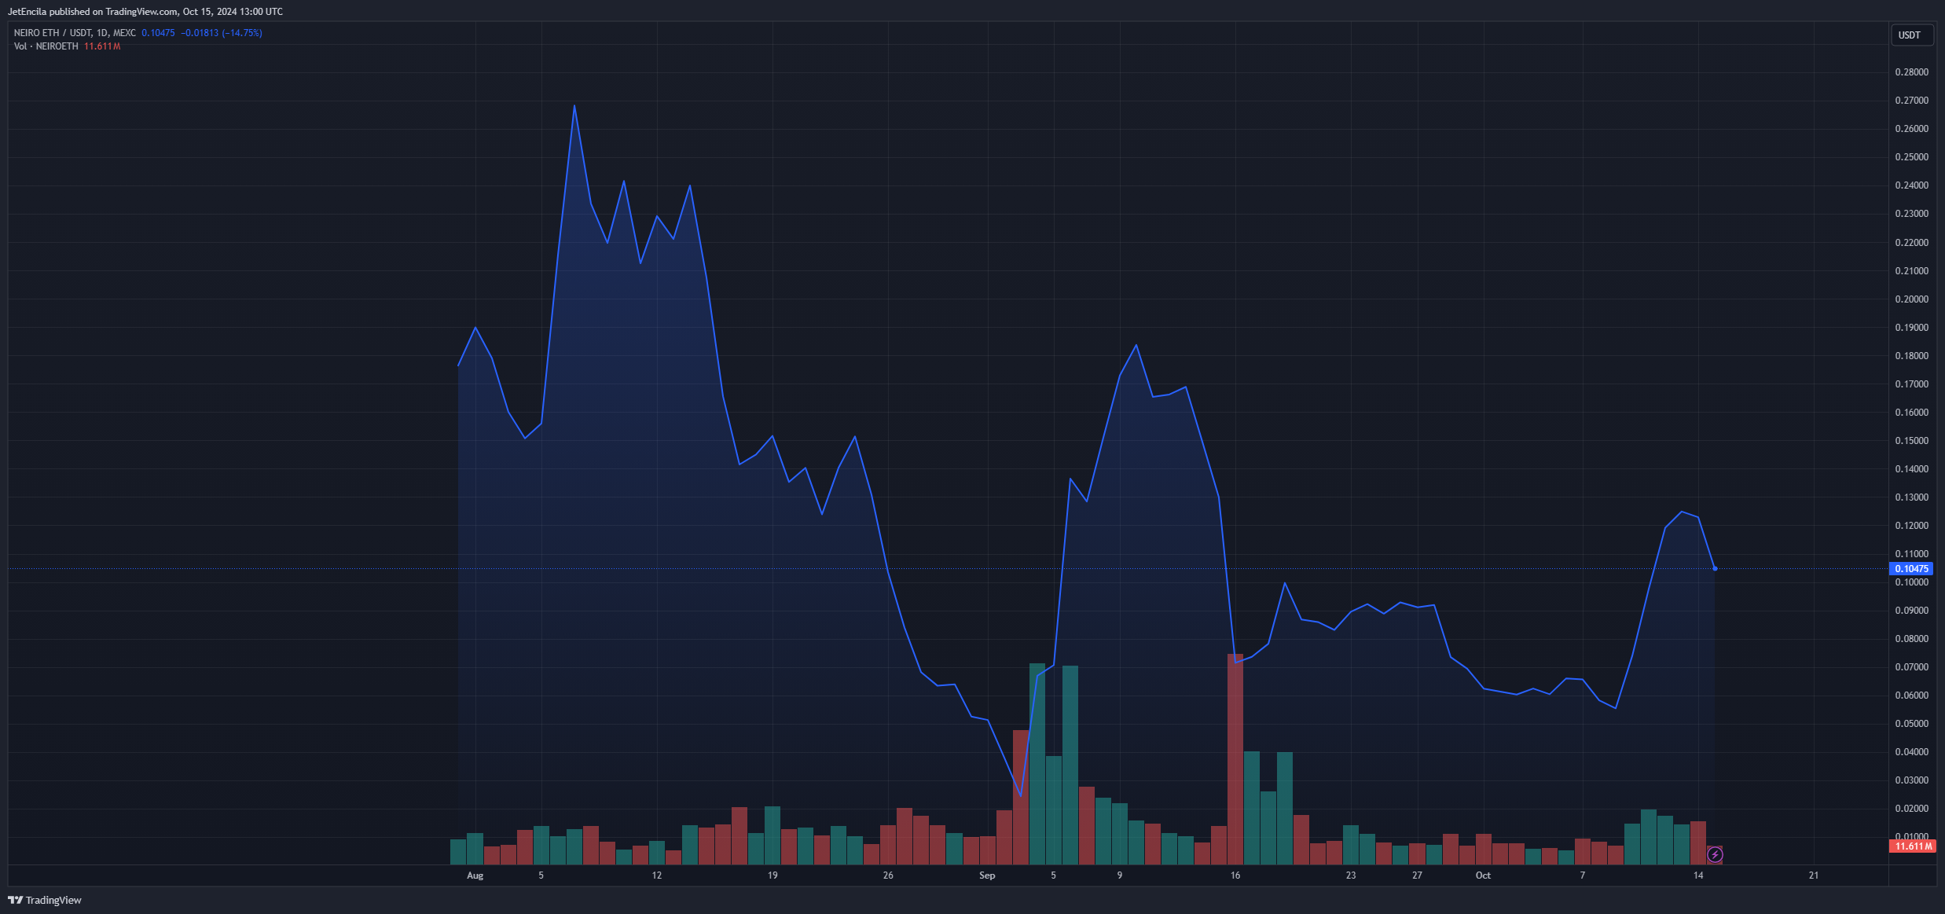Click the 21 date label on time axis
This screenshot has width=1945, height=914.
pyautogui.click(x=1814, y=875)
